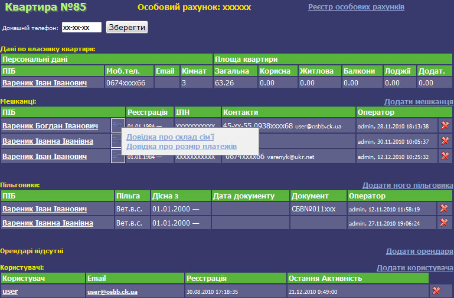Remove beneficiary Вареник Іван Іванович with red X
The width and height of the screenshot is (454, 298).
[x=444, y=208]
